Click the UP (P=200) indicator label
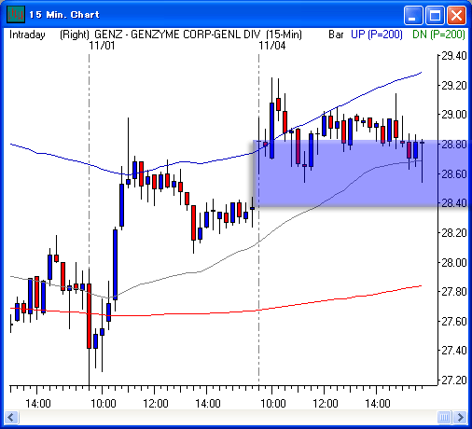 (x=377, y=35)
